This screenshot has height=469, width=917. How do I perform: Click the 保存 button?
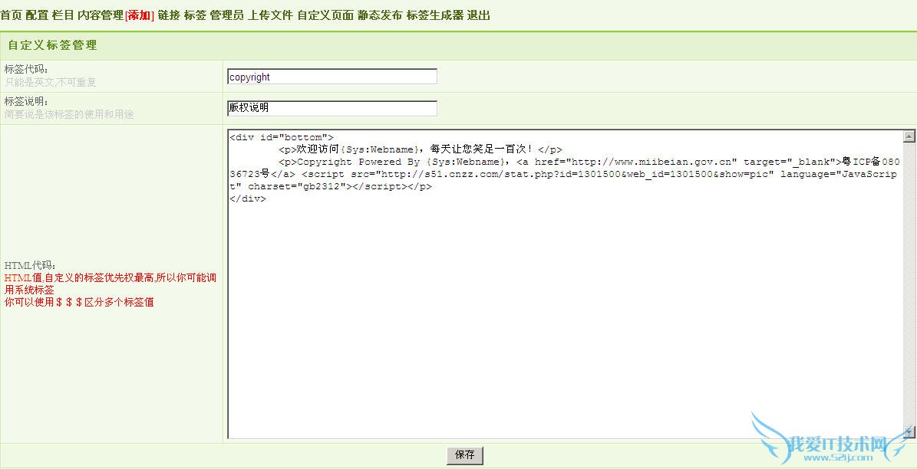pyautogui.click(x=465, y=455)
